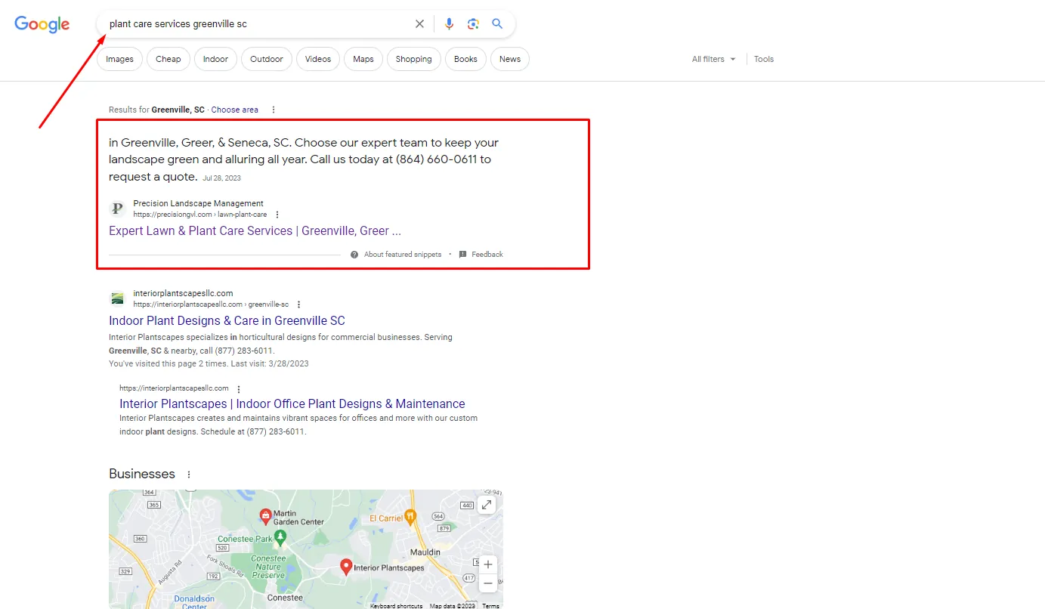The image size is (1045, 609).
Task: Open Keyboard shortcuts on map
Action: (396, 606)
